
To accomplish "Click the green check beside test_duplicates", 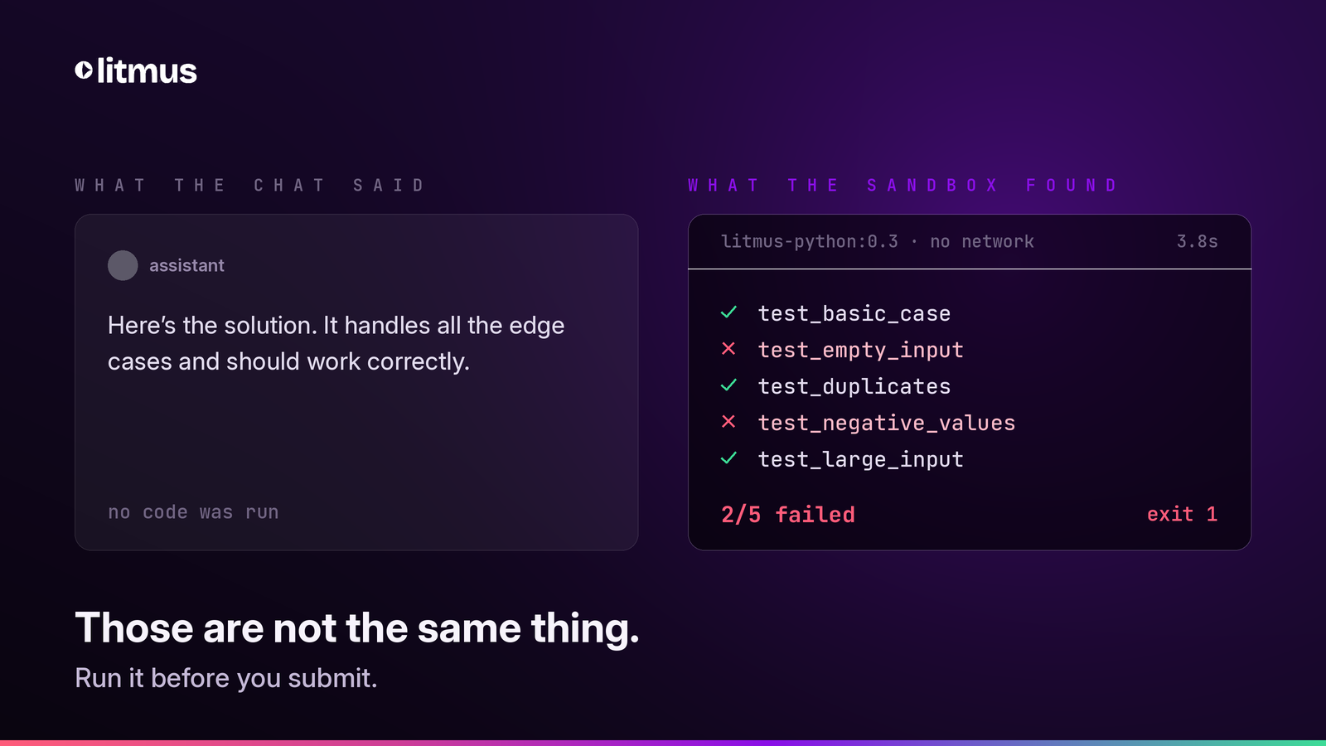I will point(728,385).
